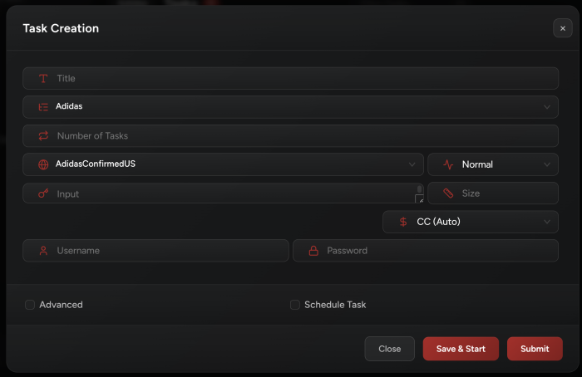This screenshot has height=377, width=582.
Task: Click into the Title text field
Action: pos(291,78)
